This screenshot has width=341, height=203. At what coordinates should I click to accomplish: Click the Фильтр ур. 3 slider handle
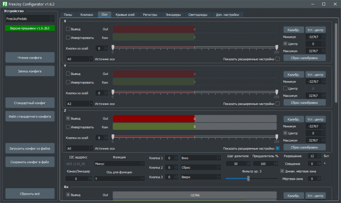tap(248, 178)
